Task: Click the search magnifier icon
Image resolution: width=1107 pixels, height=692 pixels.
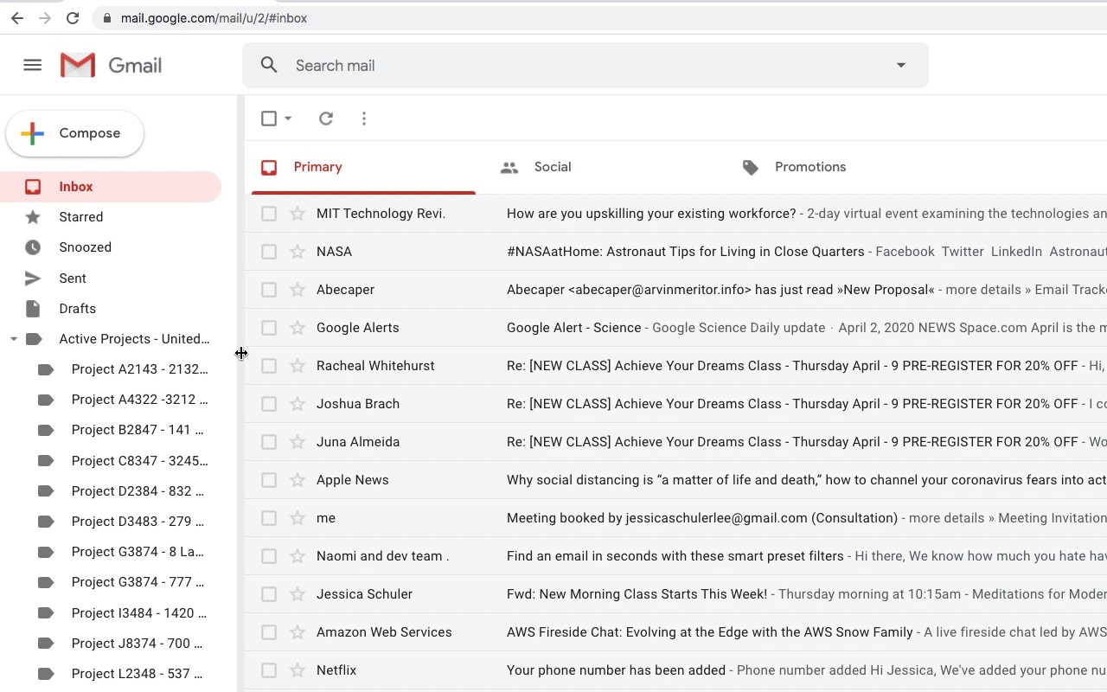Action: click(269, 65)
